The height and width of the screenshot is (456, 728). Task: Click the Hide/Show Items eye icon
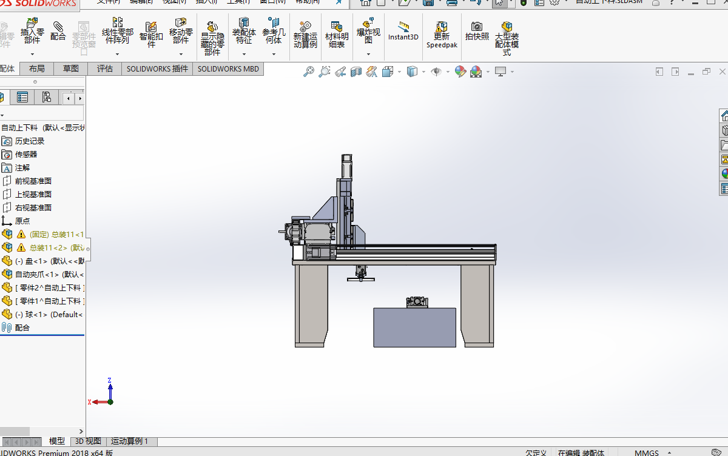click(436, 72)
